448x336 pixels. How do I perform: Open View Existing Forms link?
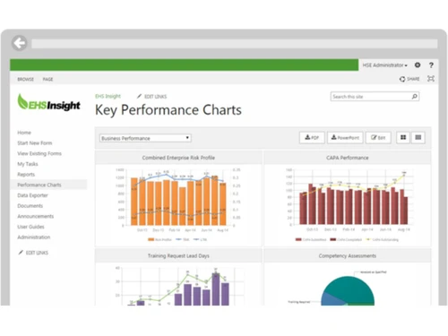(39, 153)
